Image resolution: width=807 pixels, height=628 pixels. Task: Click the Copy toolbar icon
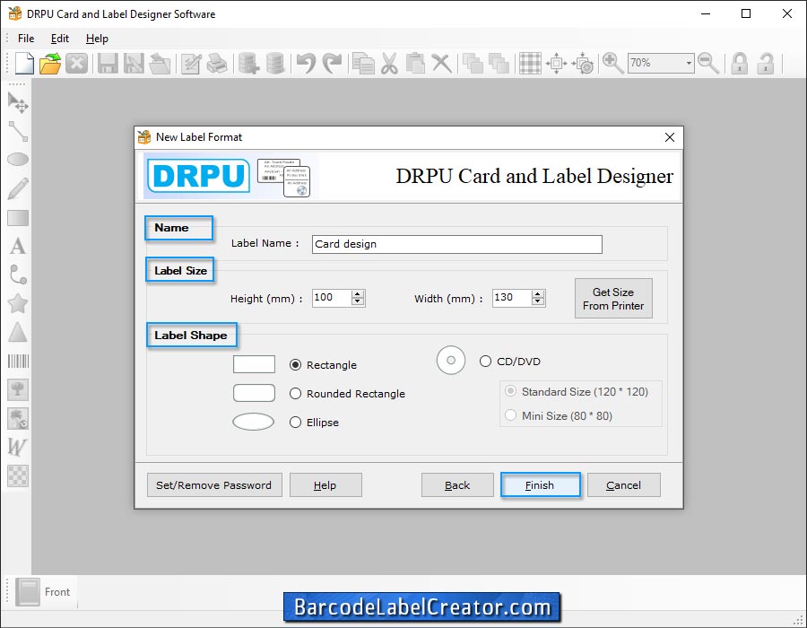(364, 64)
